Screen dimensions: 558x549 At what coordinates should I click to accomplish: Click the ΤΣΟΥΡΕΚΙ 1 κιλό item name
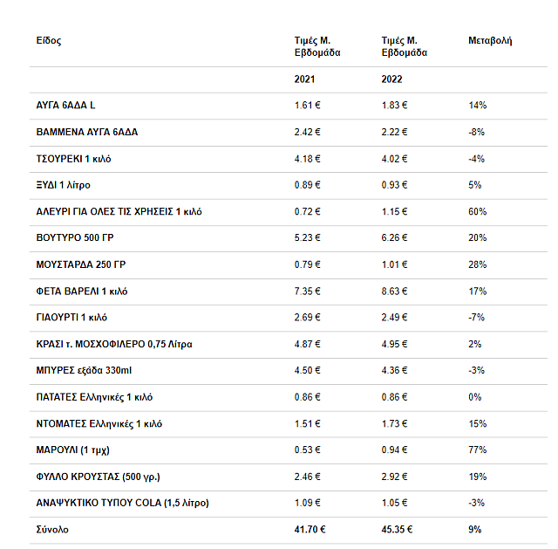tap(74, 159)
